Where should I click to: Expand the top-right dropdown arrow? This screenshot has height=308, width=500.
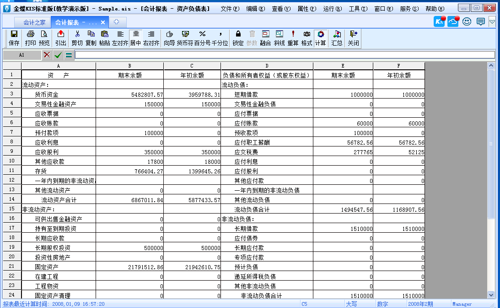492,21
